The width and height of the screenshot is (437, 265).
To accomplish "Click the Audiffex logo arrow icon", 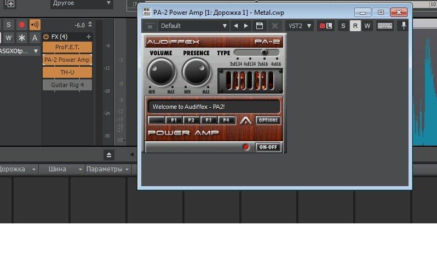I will point(246,120).
